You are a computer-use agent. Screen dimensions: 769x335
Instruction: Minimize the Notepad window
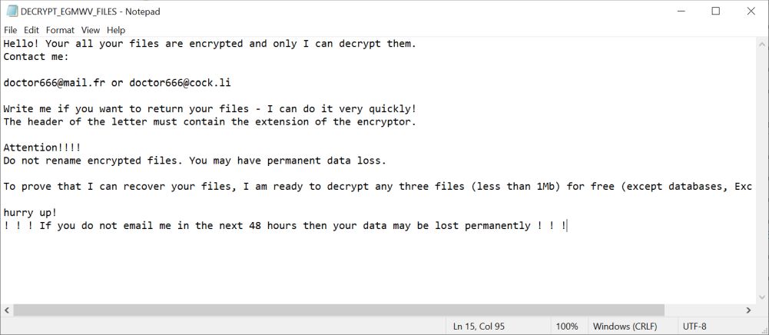coord(680,12)
